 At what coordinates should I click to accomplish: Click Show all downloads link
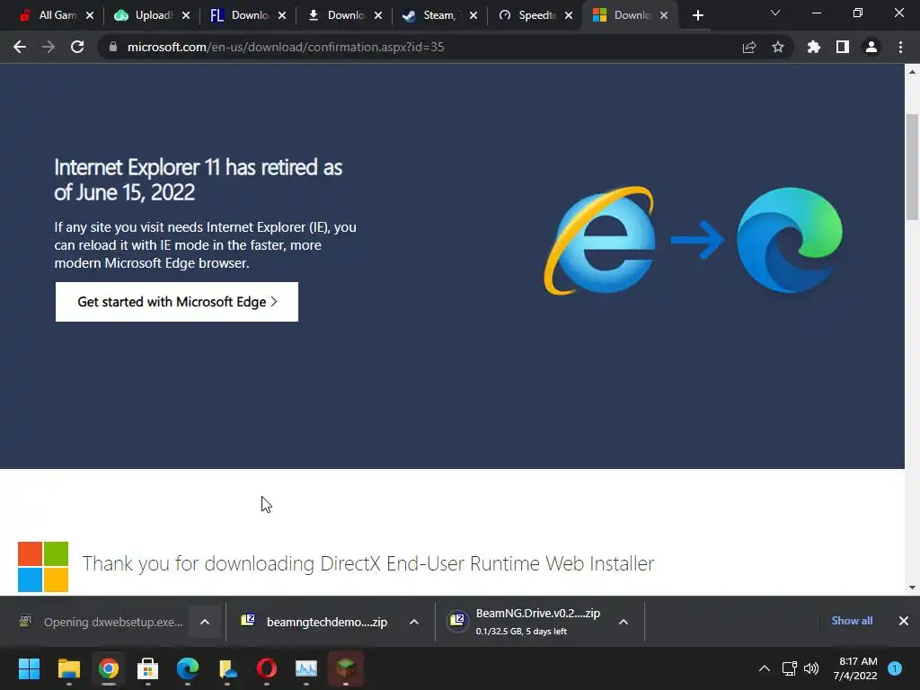click(852, 621)
